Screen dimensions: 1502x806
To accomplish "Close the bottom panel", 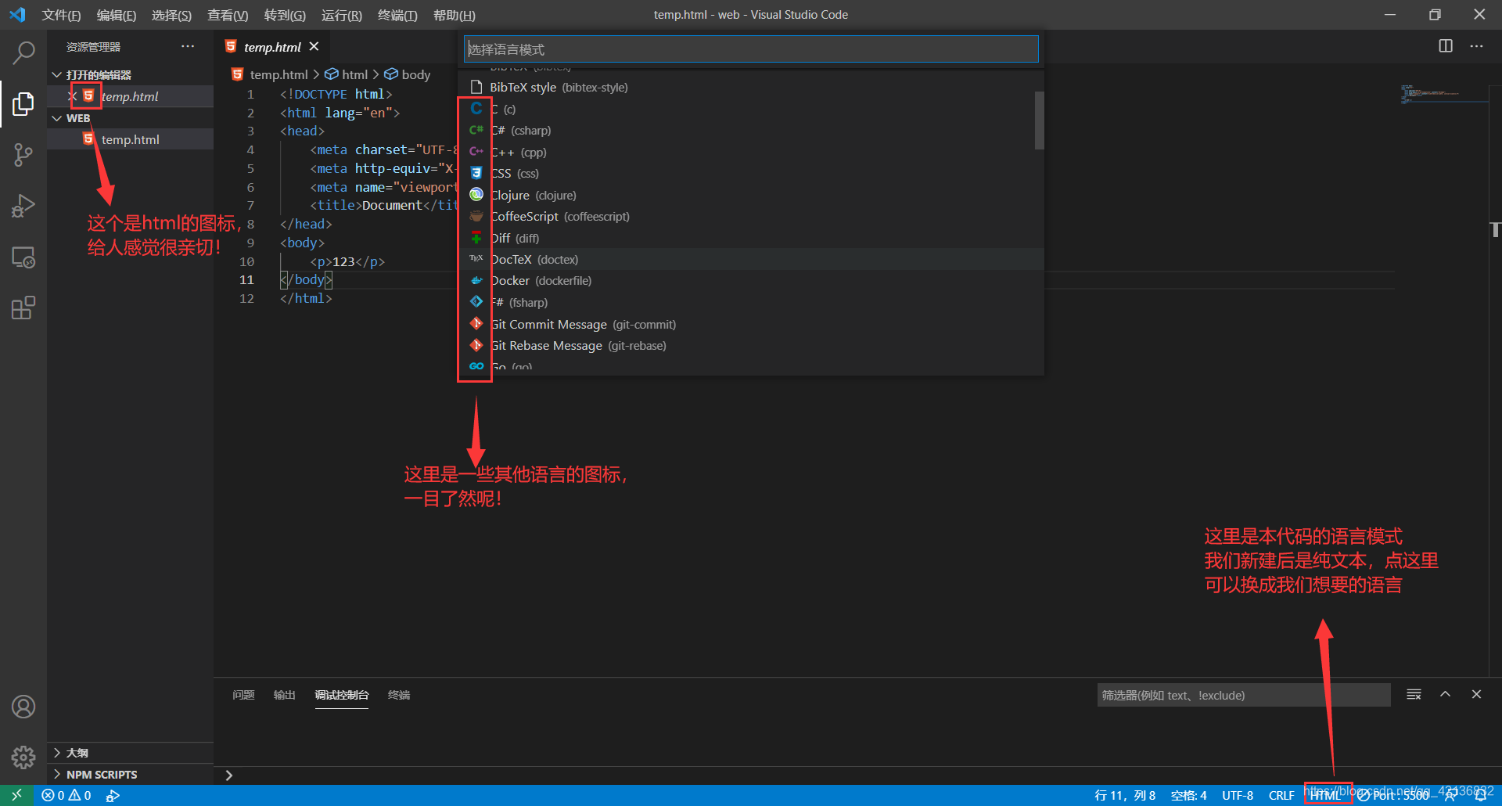I will pyautogui.click(x=1476, y=694).
